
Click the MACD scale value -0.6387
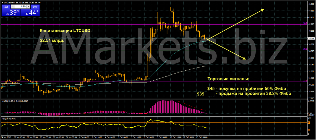click(x=311, y=115)
